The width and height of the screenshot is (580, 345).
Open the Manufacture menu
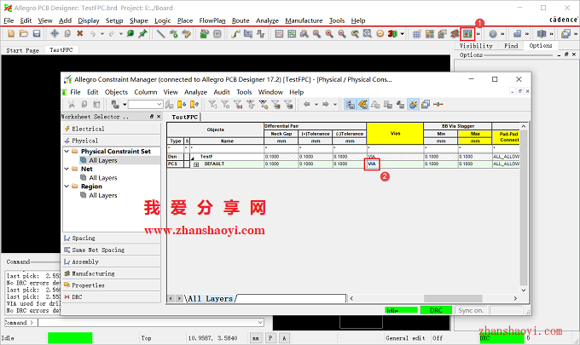click(304, 20)
